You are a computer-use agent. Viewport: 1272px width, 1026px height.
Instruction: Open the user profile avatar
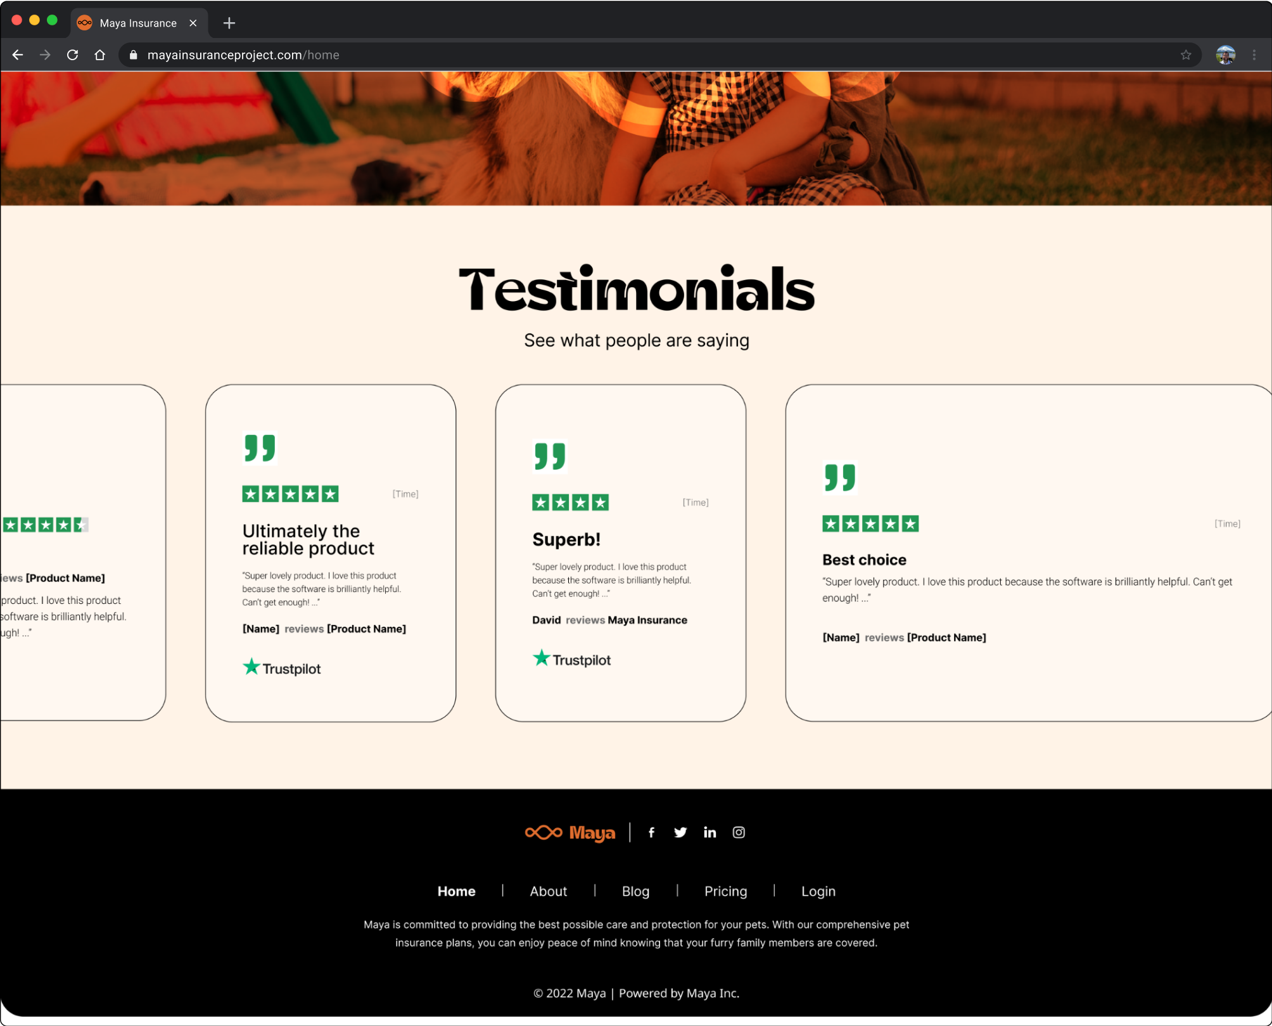[x=1226, y=55]
